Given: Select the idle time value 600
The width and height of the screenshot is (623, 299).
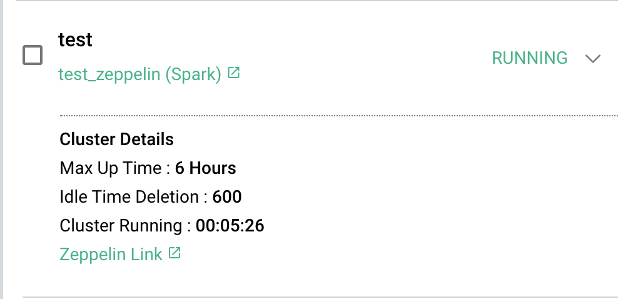Looking at the screenshot, I should [x=227, y=197].
